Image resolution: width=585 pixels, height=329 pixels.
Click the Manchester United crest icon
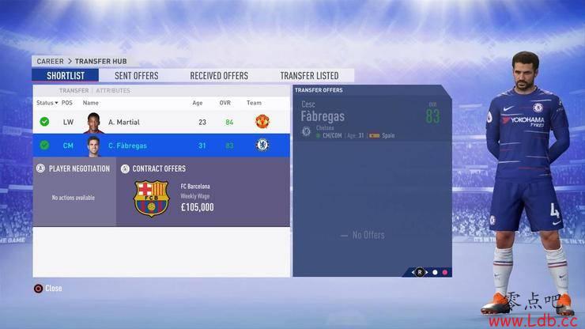point(262,122)
